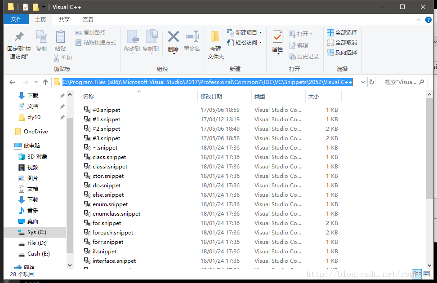Open the File tab
The image size is (437, 283).
click(16, 19)
